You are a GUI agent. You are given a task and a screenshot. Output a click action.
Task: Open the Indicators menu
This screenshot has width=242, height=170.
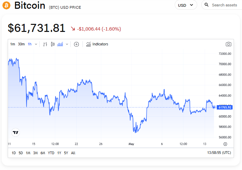97,44
